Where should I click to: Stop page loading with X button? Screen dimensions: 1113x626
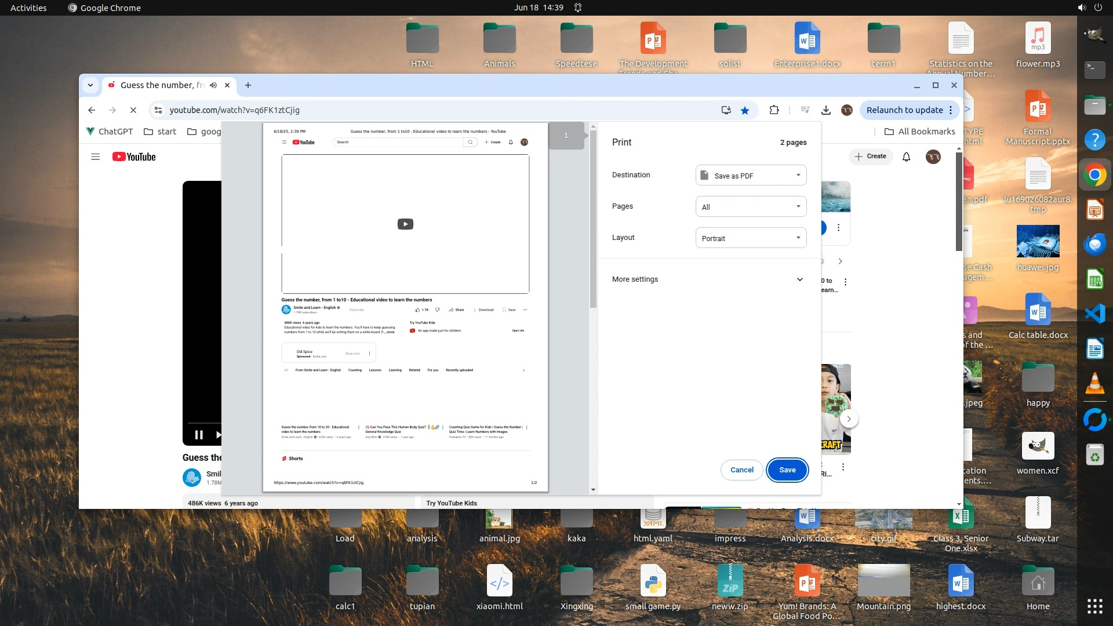[133, 110]
